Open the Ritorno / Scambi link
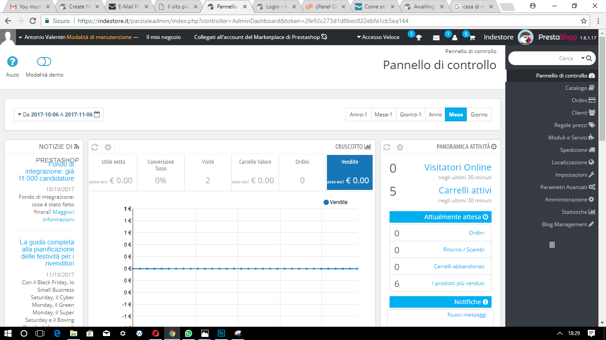The image size is (606, 340). click(464, 250)
